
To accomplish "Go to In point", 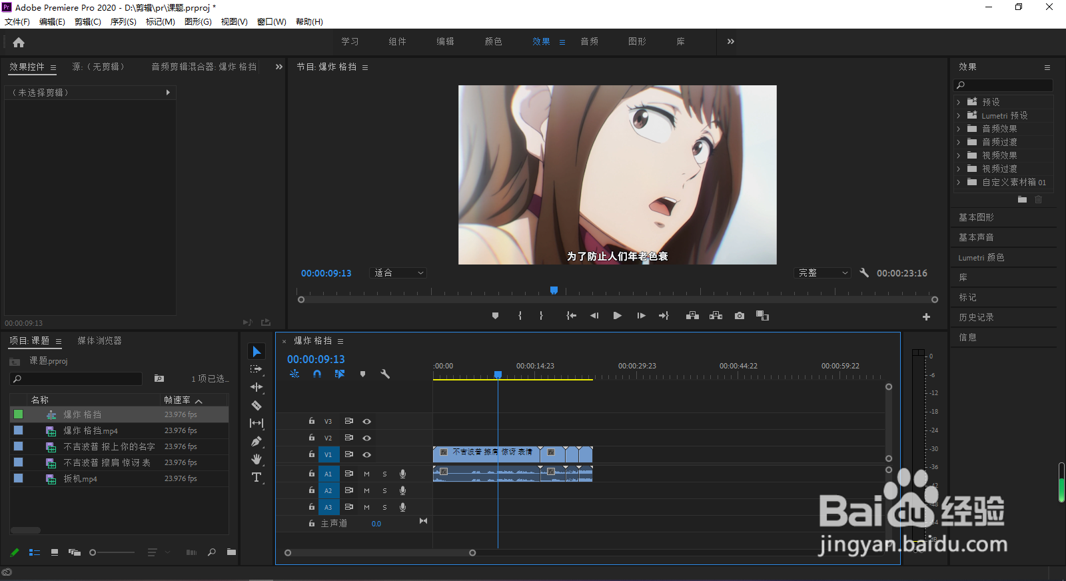I will (571, 316).
